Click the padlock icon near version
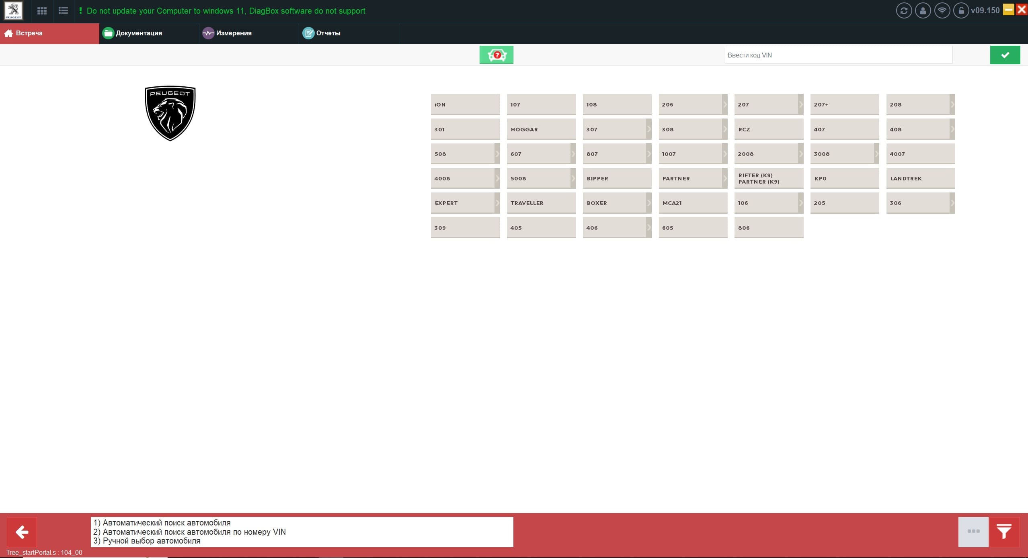The width and height of the screenshot is (1028, 558). pos(961,11)
